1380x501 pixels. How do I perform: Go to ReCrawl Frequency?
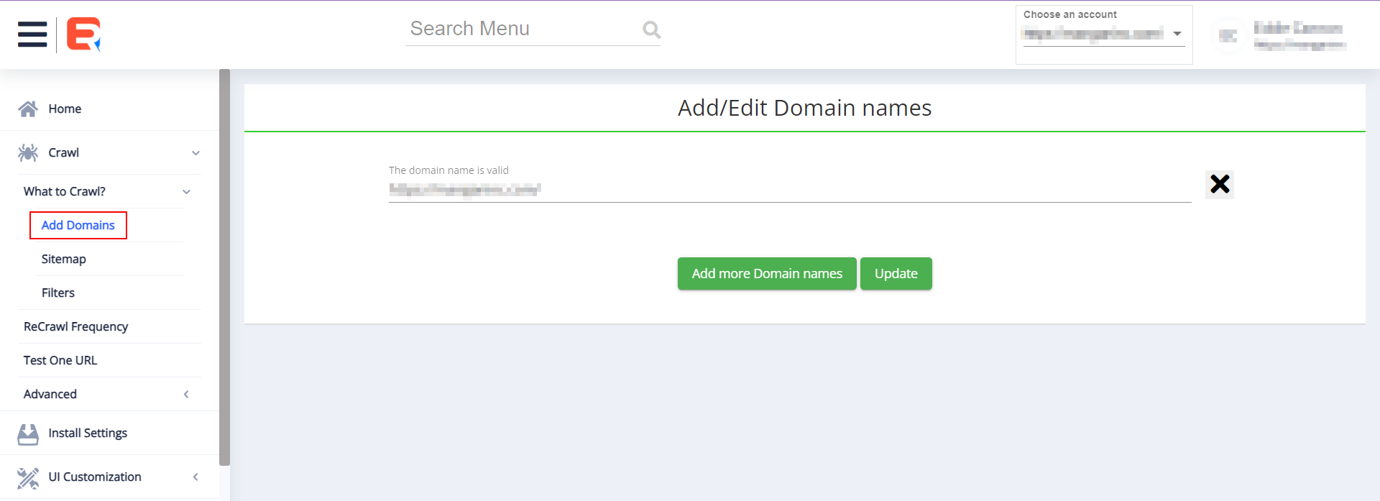coord(75,327)
